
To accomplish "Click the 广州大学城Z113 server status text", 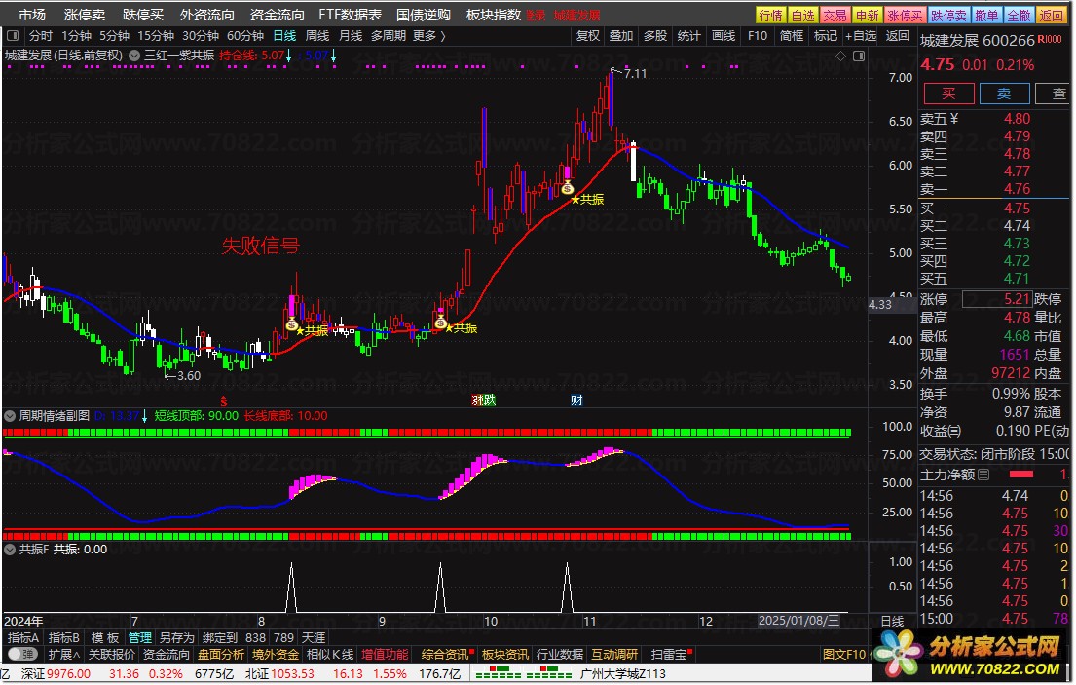I will click(x=623, y=674).
